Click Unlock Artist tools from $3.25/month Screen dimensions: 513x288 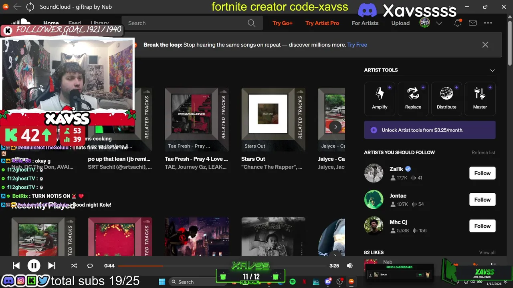click(x=430, y=130)
